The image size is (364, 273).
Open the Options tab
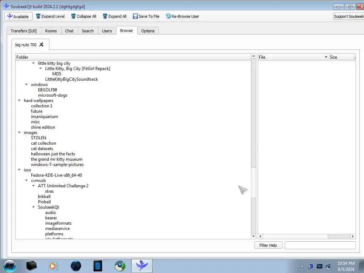pyautogui.click(x=148, y=31)
